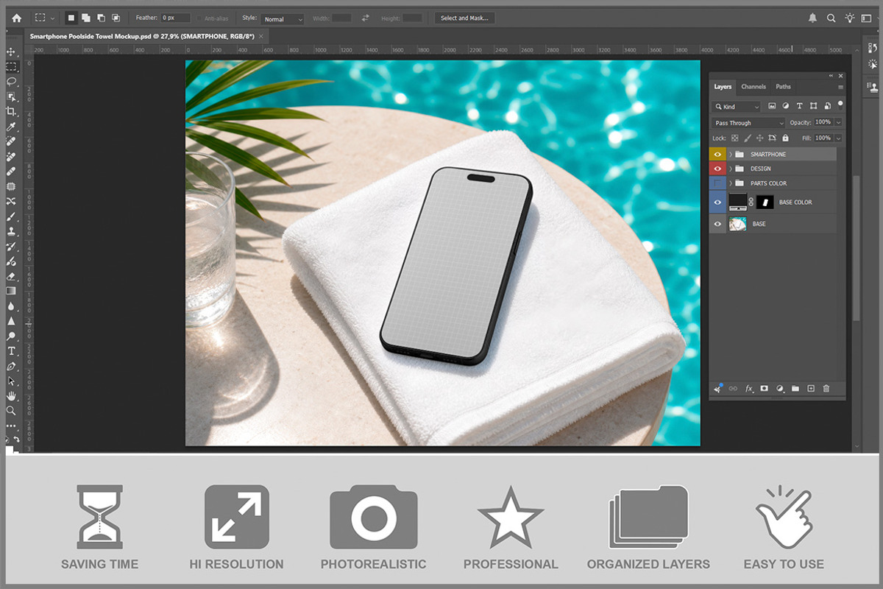Viewport: 883px width, 589px height.
Task: Open the Layers panel flyout menu
Action: point(840,87)
